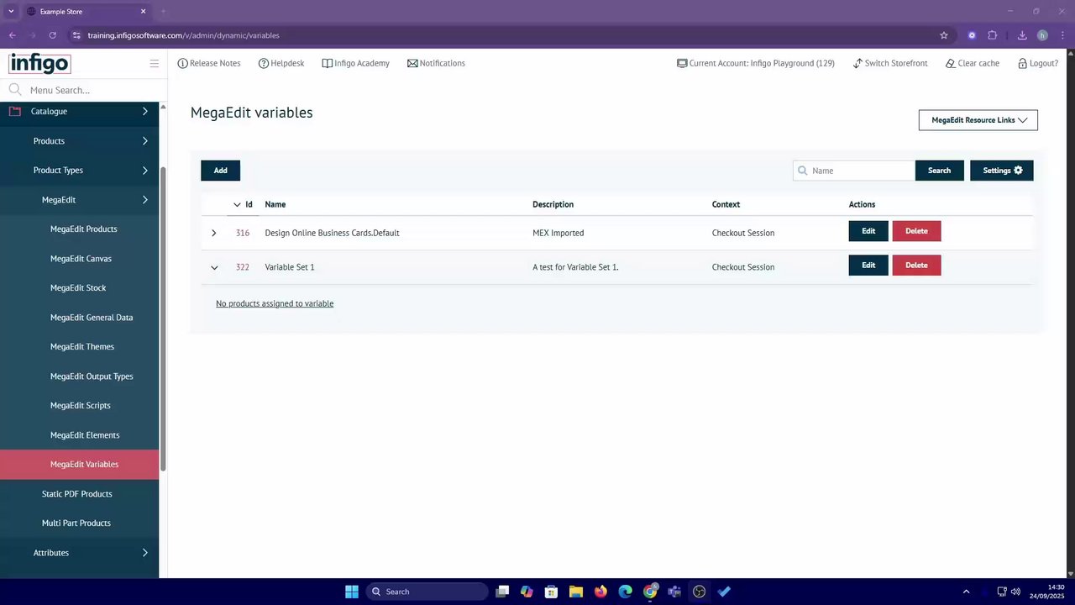This screenshot has height=605, width=1075.
Task: Click the Add button
Action: pyautogui.click(x=220, y=171)
